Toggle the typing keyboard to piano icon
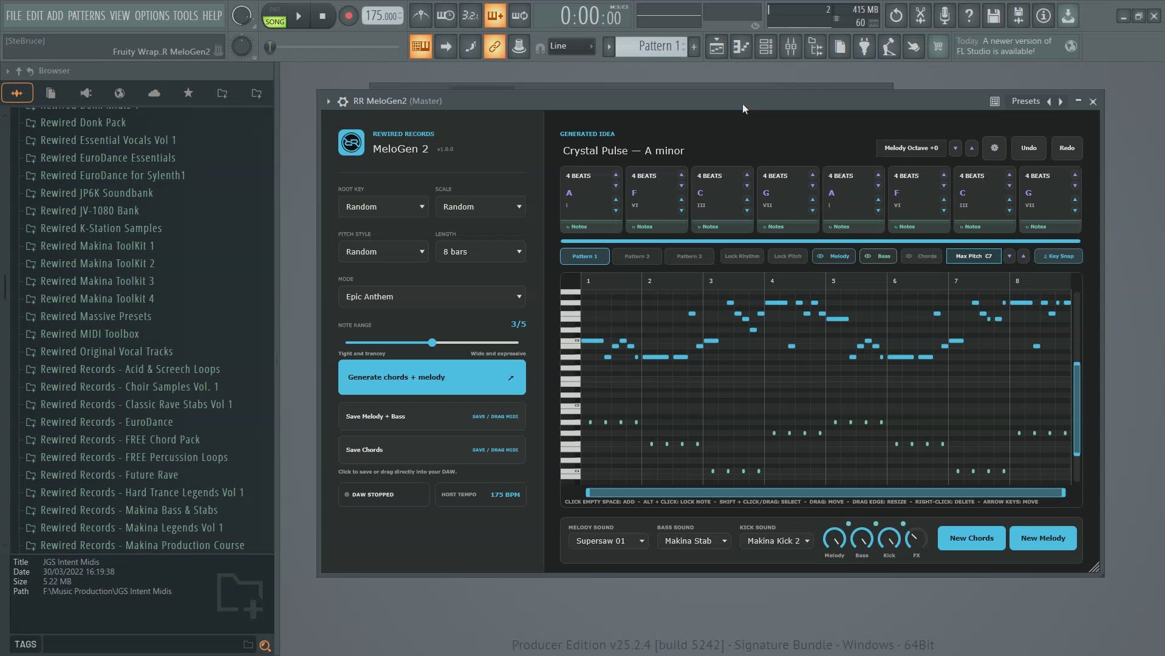Viewport: 1165px width, 656px height. click(x=420, y=46)
